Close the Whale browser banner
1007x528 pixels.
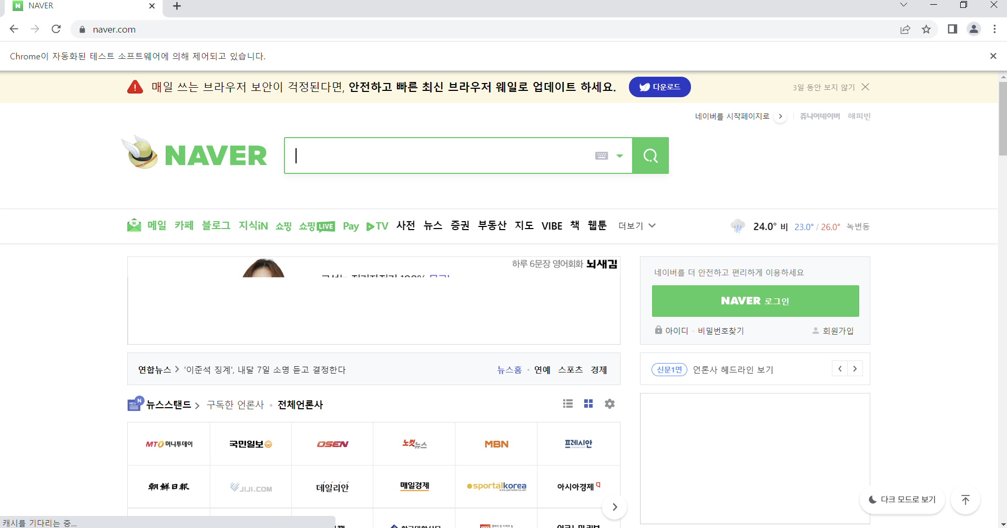[x=866, y=87]
